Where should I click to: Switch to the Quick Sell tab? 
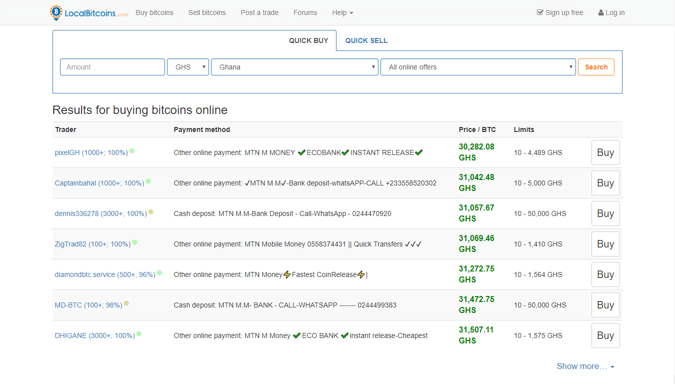click(366, 40)
